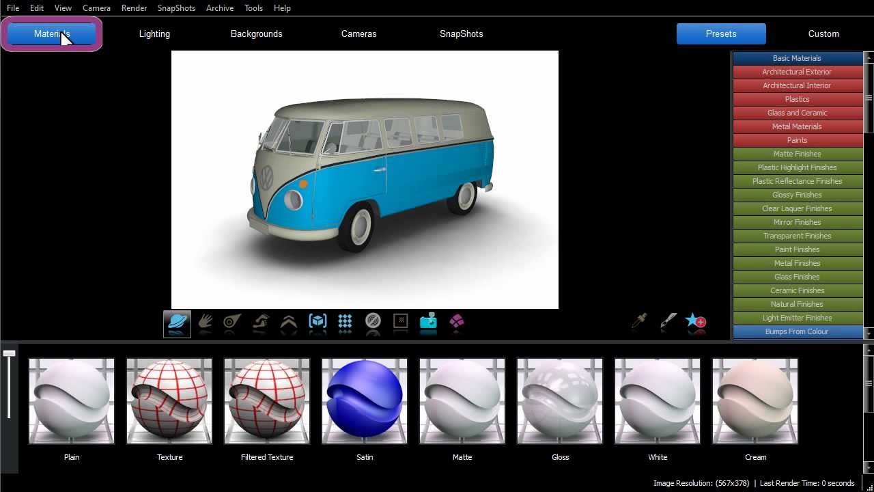
Task: Expand the Architectural Interior category
Action: tap(798, 85)
